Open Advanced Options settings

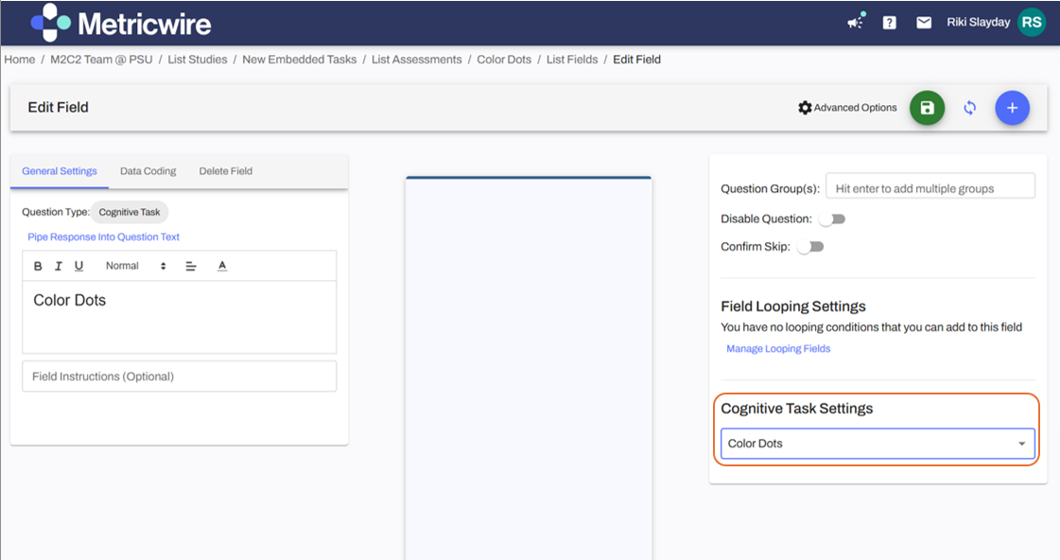(847, 108)
